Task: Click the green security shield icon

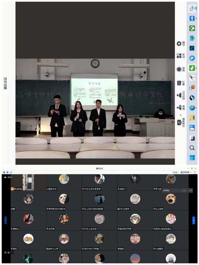Action: coord(7,172)
